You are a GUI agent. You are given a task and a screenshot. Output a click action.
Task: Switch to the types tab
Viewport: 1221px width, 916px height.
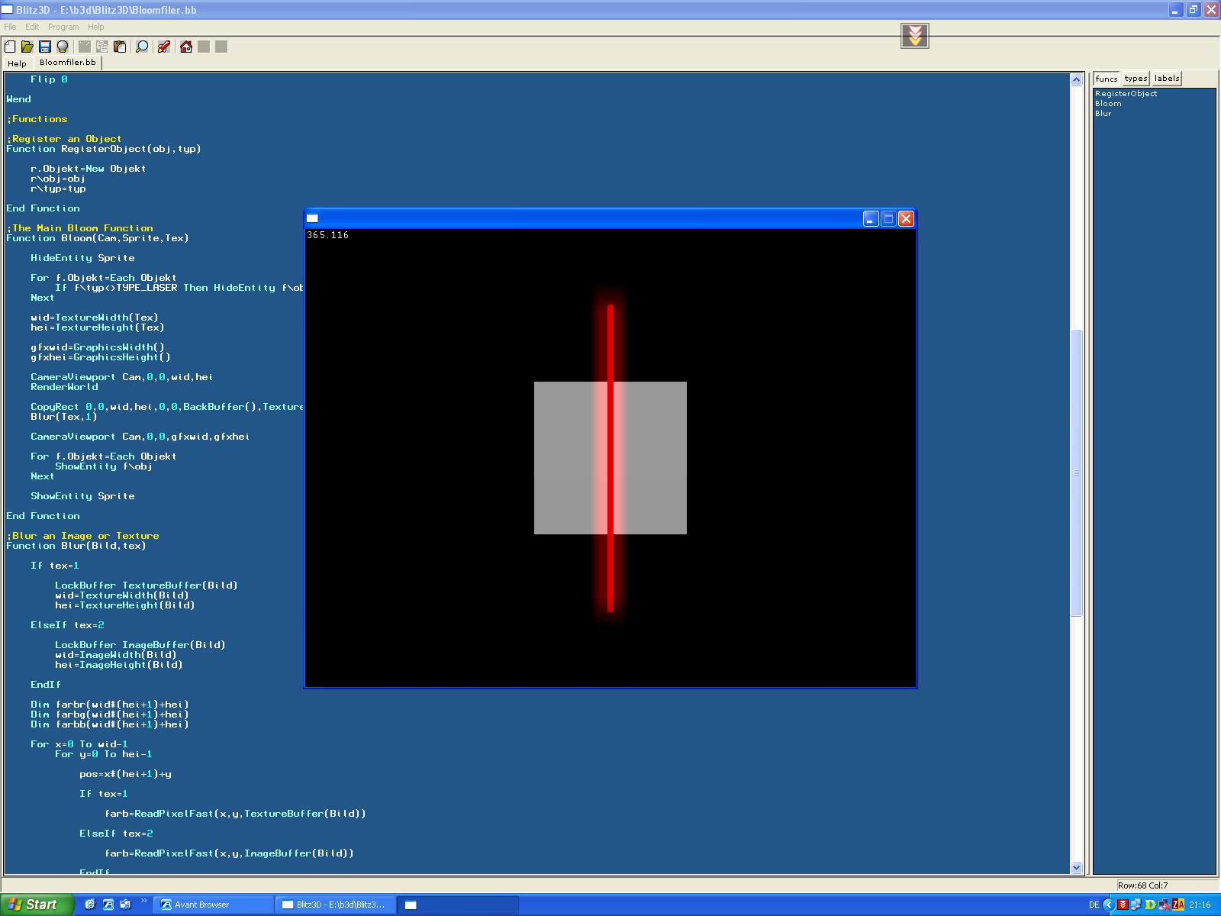tap(1136, 79)
